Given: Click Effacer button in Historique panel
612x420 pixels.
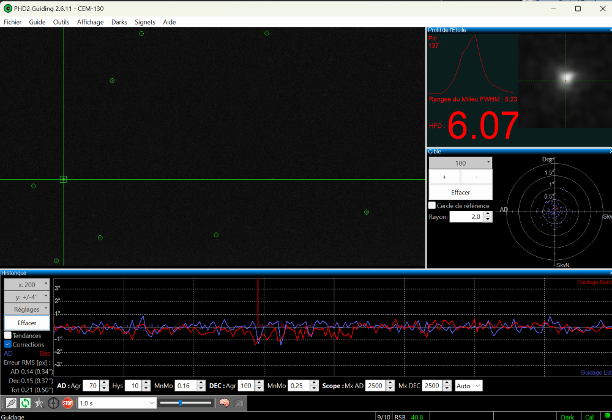Looking at the screenshot, I should click(27, 323).
